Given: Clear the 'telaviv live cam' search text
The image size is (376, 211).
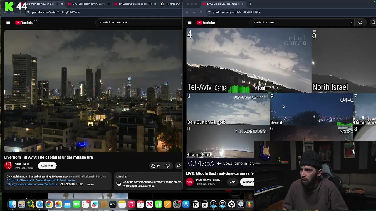Looking at the screenshot, I should (351, 22).
